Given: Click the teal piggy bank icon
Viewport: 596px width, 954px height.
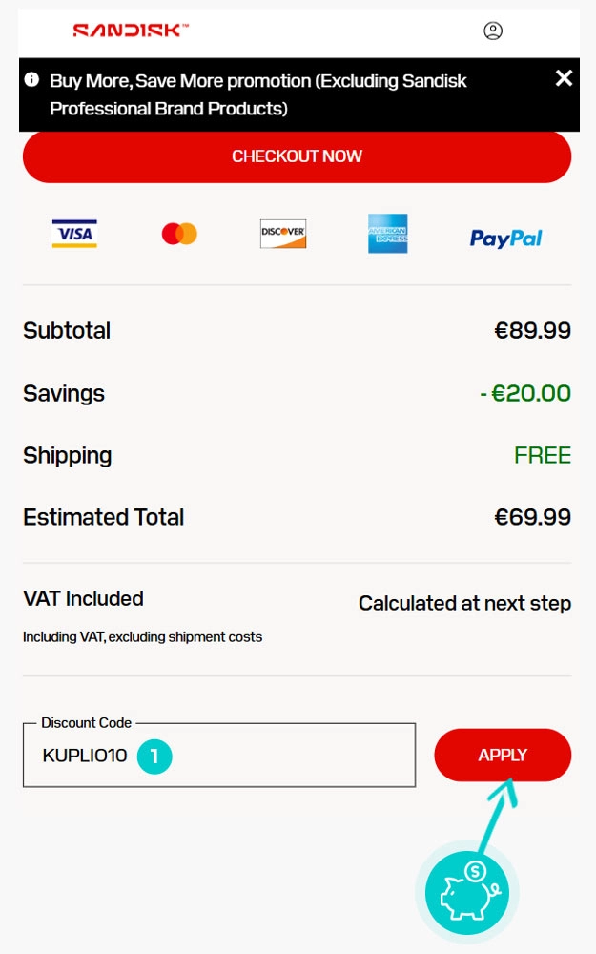Looking at the screenshot, I should tap(467, 892).
